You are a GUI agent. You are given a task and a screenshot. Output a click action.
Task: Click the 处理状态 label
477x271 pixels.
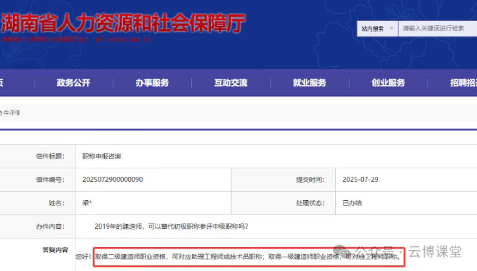310,203
